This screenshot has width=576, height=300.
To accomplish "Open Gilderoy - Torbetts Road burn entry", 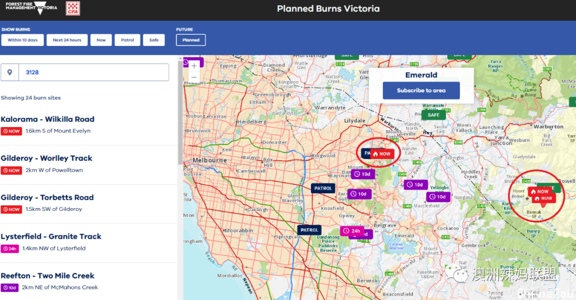I will [88, 203].
